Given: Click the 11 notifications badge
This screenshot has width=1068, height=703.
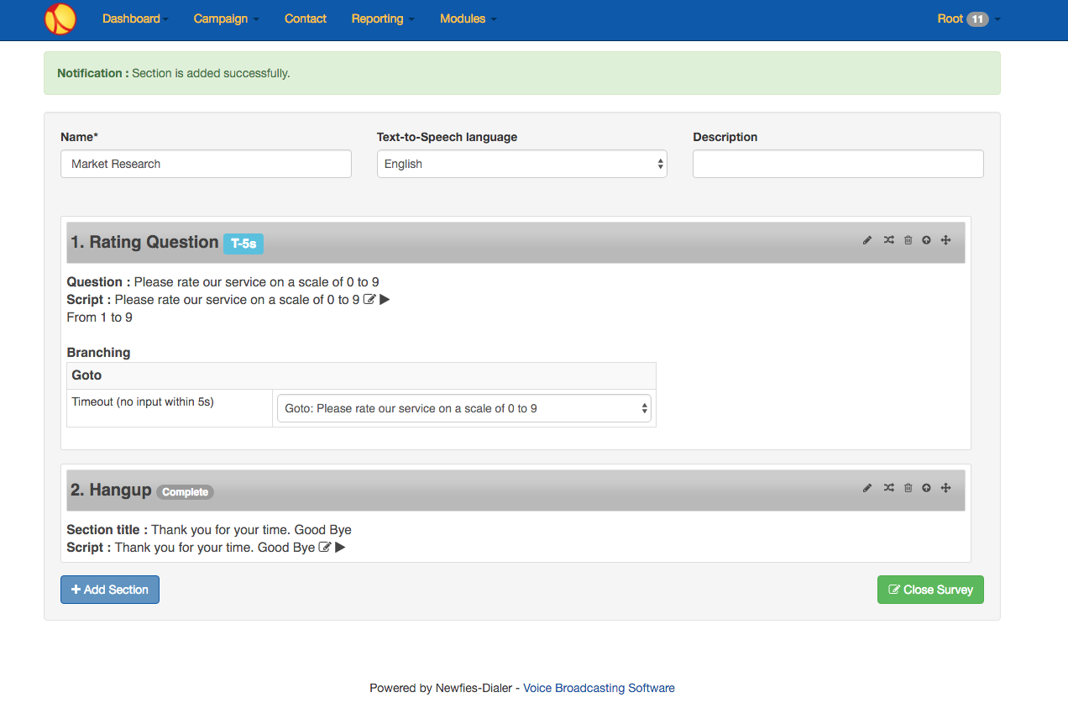Looking at the screenshot, I should 977,18.
